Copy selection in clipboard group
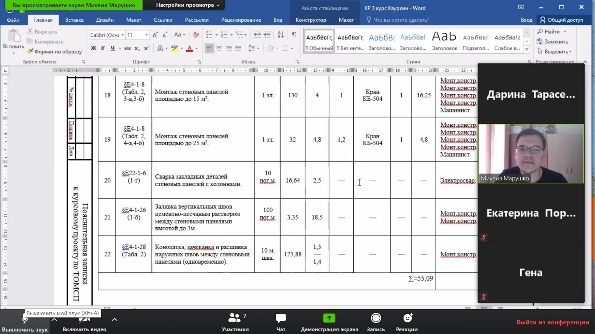 [45, 42]
